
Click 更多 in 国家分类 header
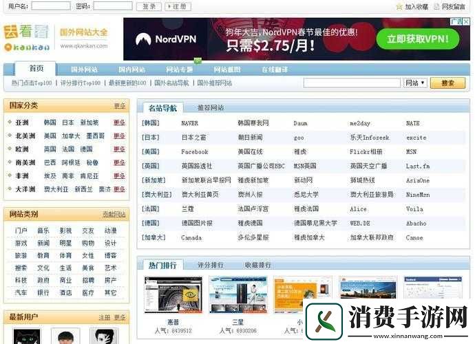click(120, 106)
